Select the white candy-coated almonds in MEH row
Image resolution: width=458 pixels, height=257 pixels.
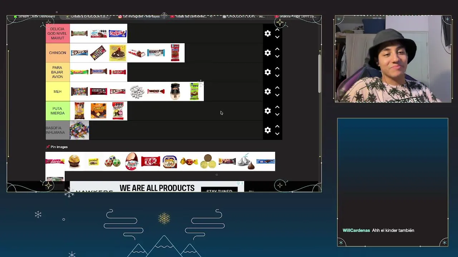(x=137, y=91)
